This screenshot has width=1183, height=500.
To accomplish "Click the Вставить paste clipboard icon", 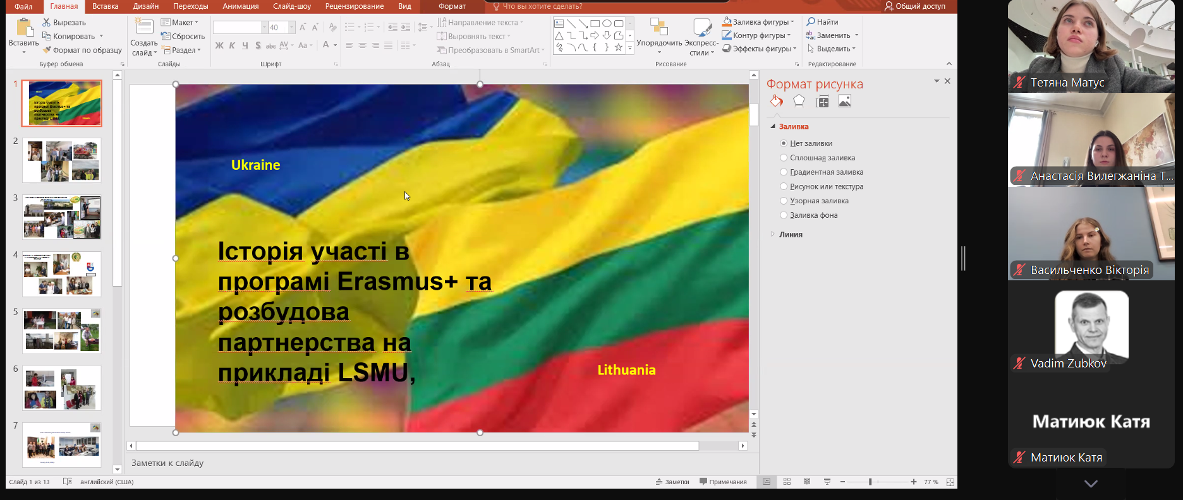I will [x=24, y=27].
